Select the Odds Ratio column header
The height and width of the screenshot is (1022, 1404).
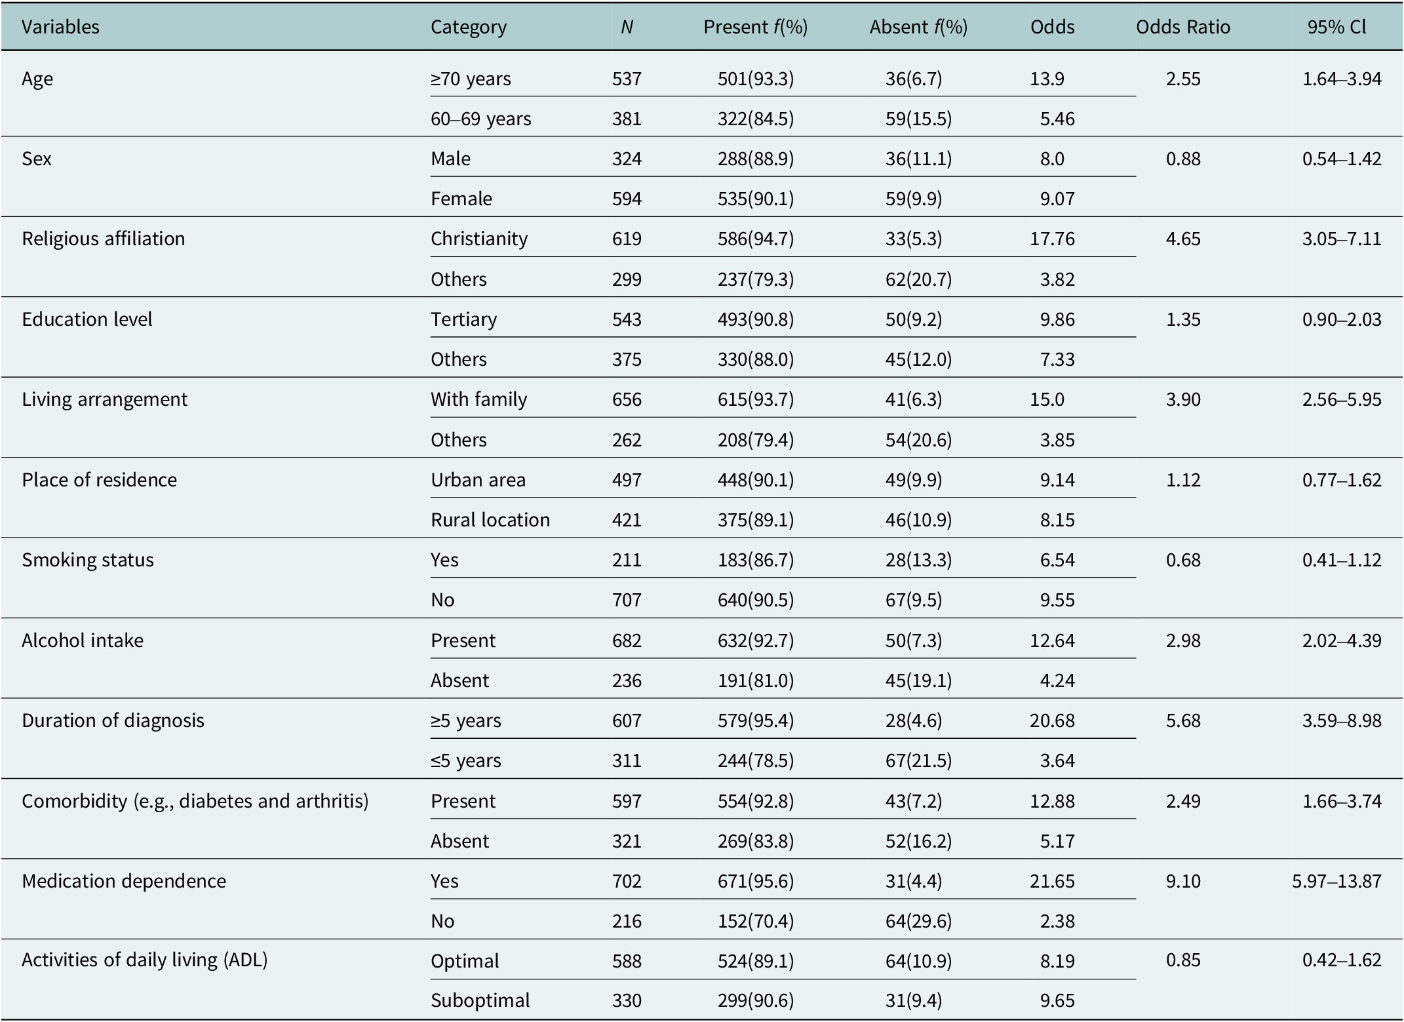1182,27
